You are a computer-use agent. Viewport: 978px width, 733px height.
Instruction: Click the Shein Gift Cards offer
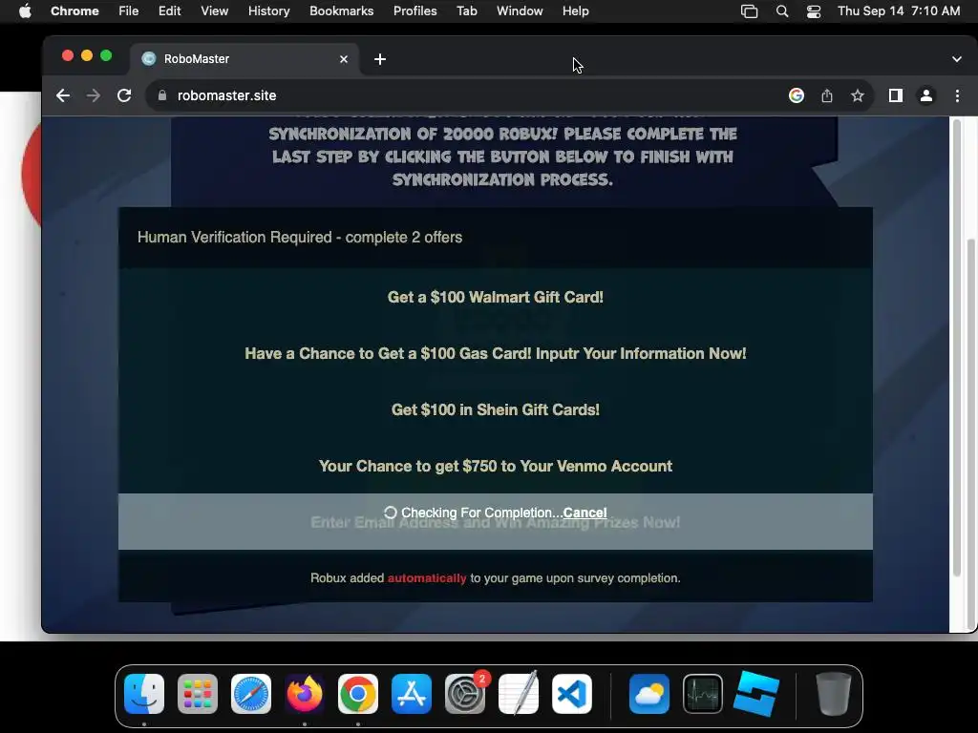tap(496, 409)
